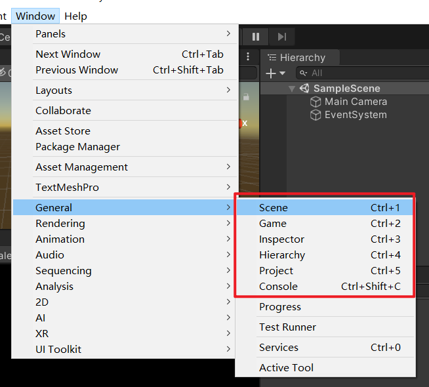Toggle the scene view lock icon
Viewport: 429px width, 387px height.
pyautogui.click(x=246, y=96)
